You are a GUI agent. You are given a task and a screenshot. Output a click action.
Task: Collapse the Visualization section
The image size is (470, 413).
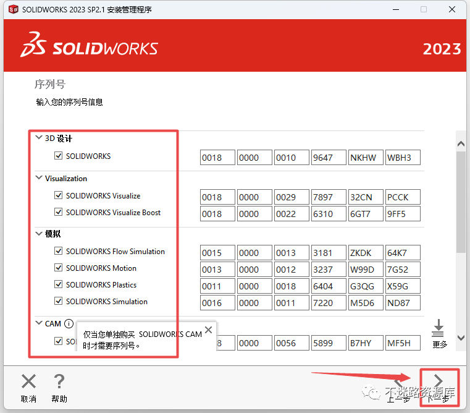click(39, 177)
